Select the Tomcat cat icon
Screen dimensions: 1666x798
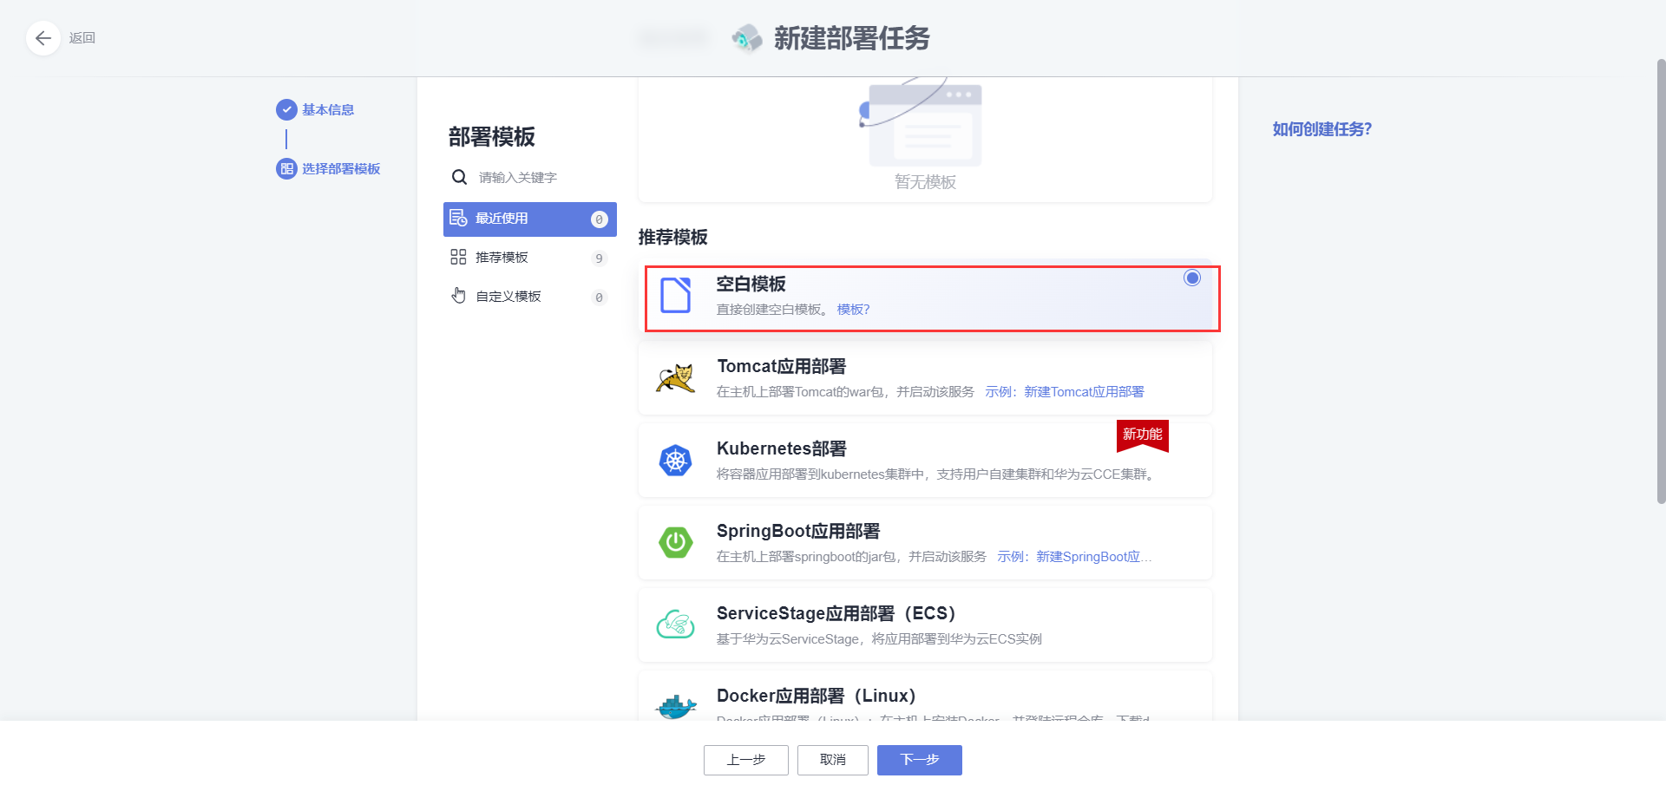point(676,377)
